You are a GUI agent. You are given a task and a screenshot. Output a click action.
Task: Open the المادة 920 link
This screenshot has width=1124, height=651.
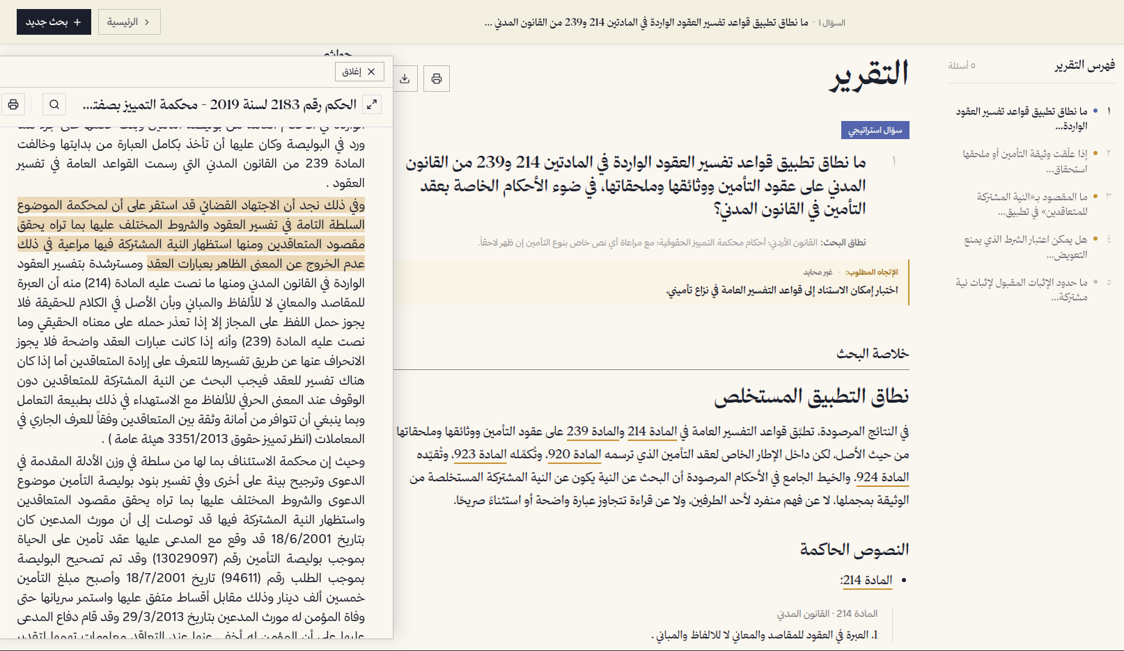click(x=575, y=455)
